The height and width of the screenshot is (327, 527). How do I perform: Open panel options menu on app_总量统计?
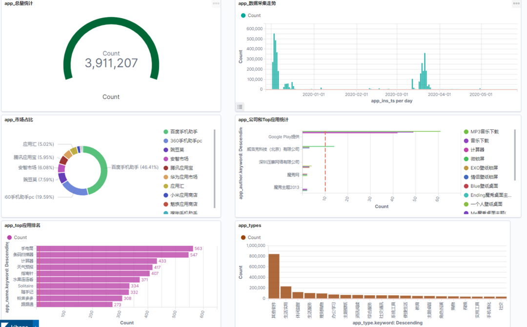(x=216, y=3)
